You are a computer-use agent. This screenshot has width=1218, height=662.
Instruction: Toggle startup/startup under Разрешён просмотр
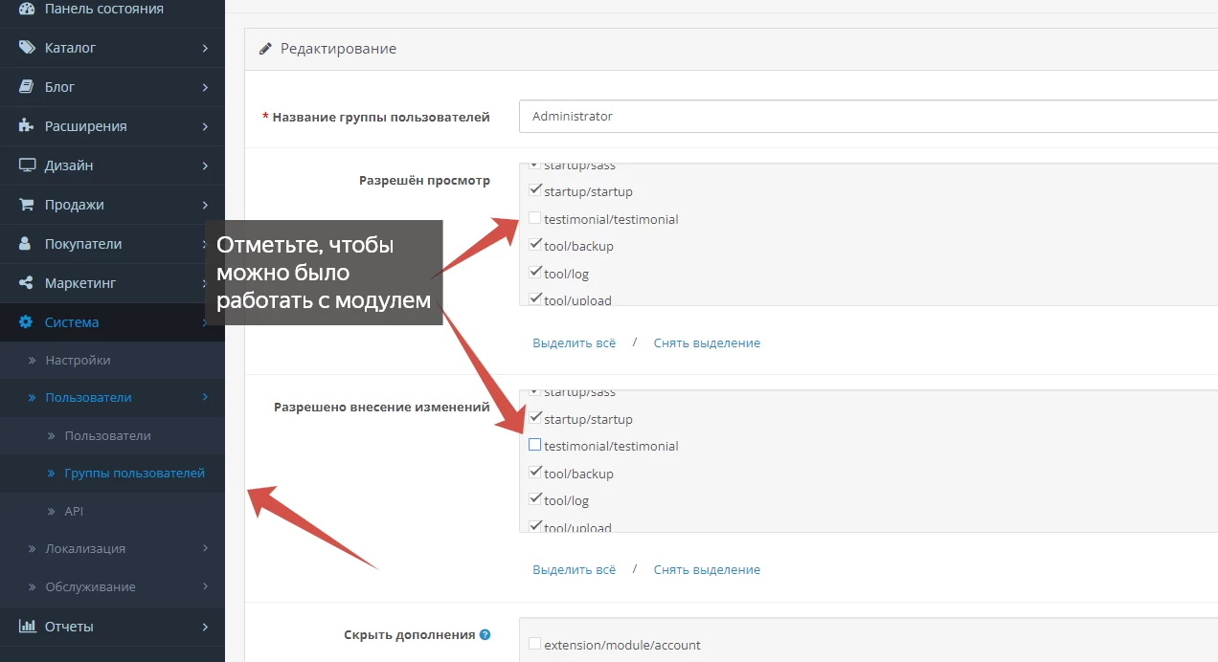click(x=534, y=190)
